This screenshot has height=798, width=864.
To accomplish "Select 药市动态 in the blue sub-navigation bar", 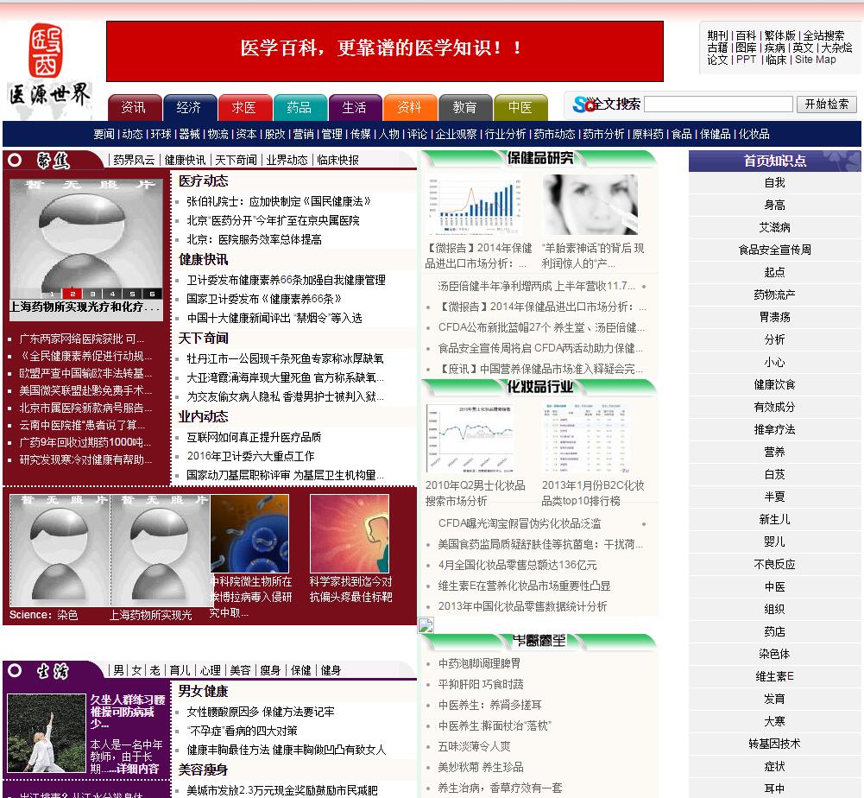I will 554,134.
